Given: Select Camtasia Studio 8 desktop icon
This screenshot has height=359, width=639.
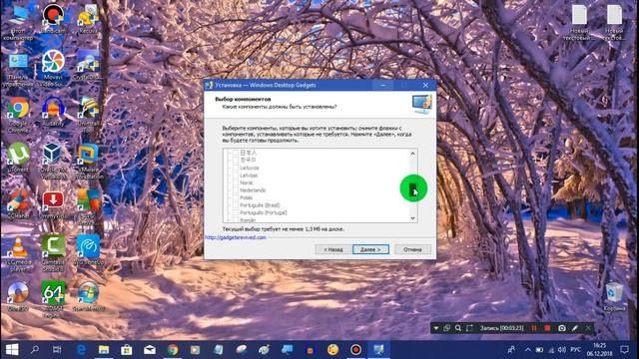Looking at the screenshot, I should [53, 253].
